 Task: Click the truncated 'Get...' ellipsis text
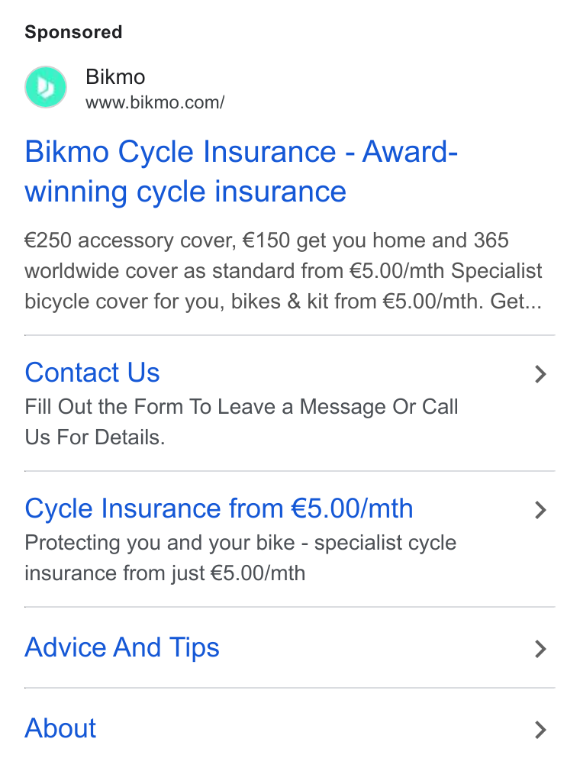click(516, 302)
